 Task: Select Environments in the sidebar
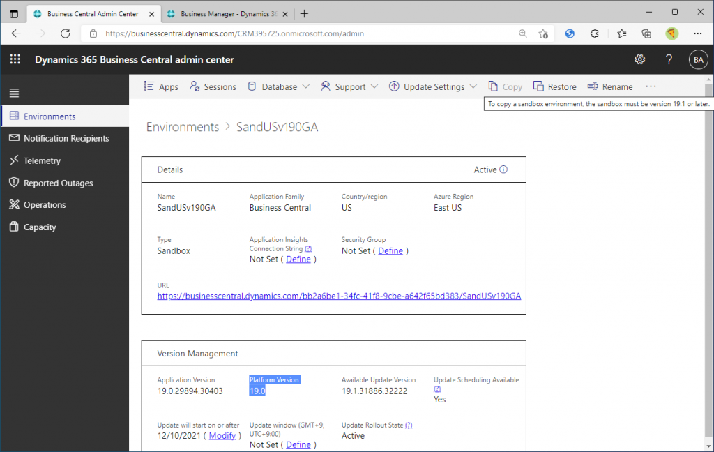(x=65, y=116)
